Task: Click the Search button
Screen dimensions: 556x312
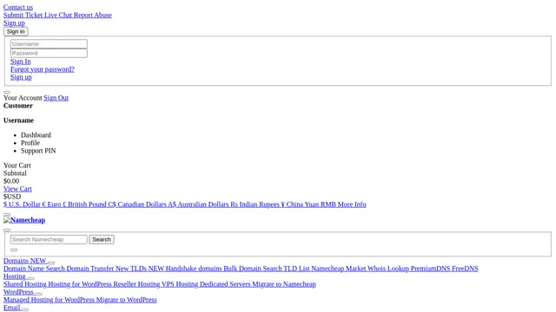Action: (102, 239)
